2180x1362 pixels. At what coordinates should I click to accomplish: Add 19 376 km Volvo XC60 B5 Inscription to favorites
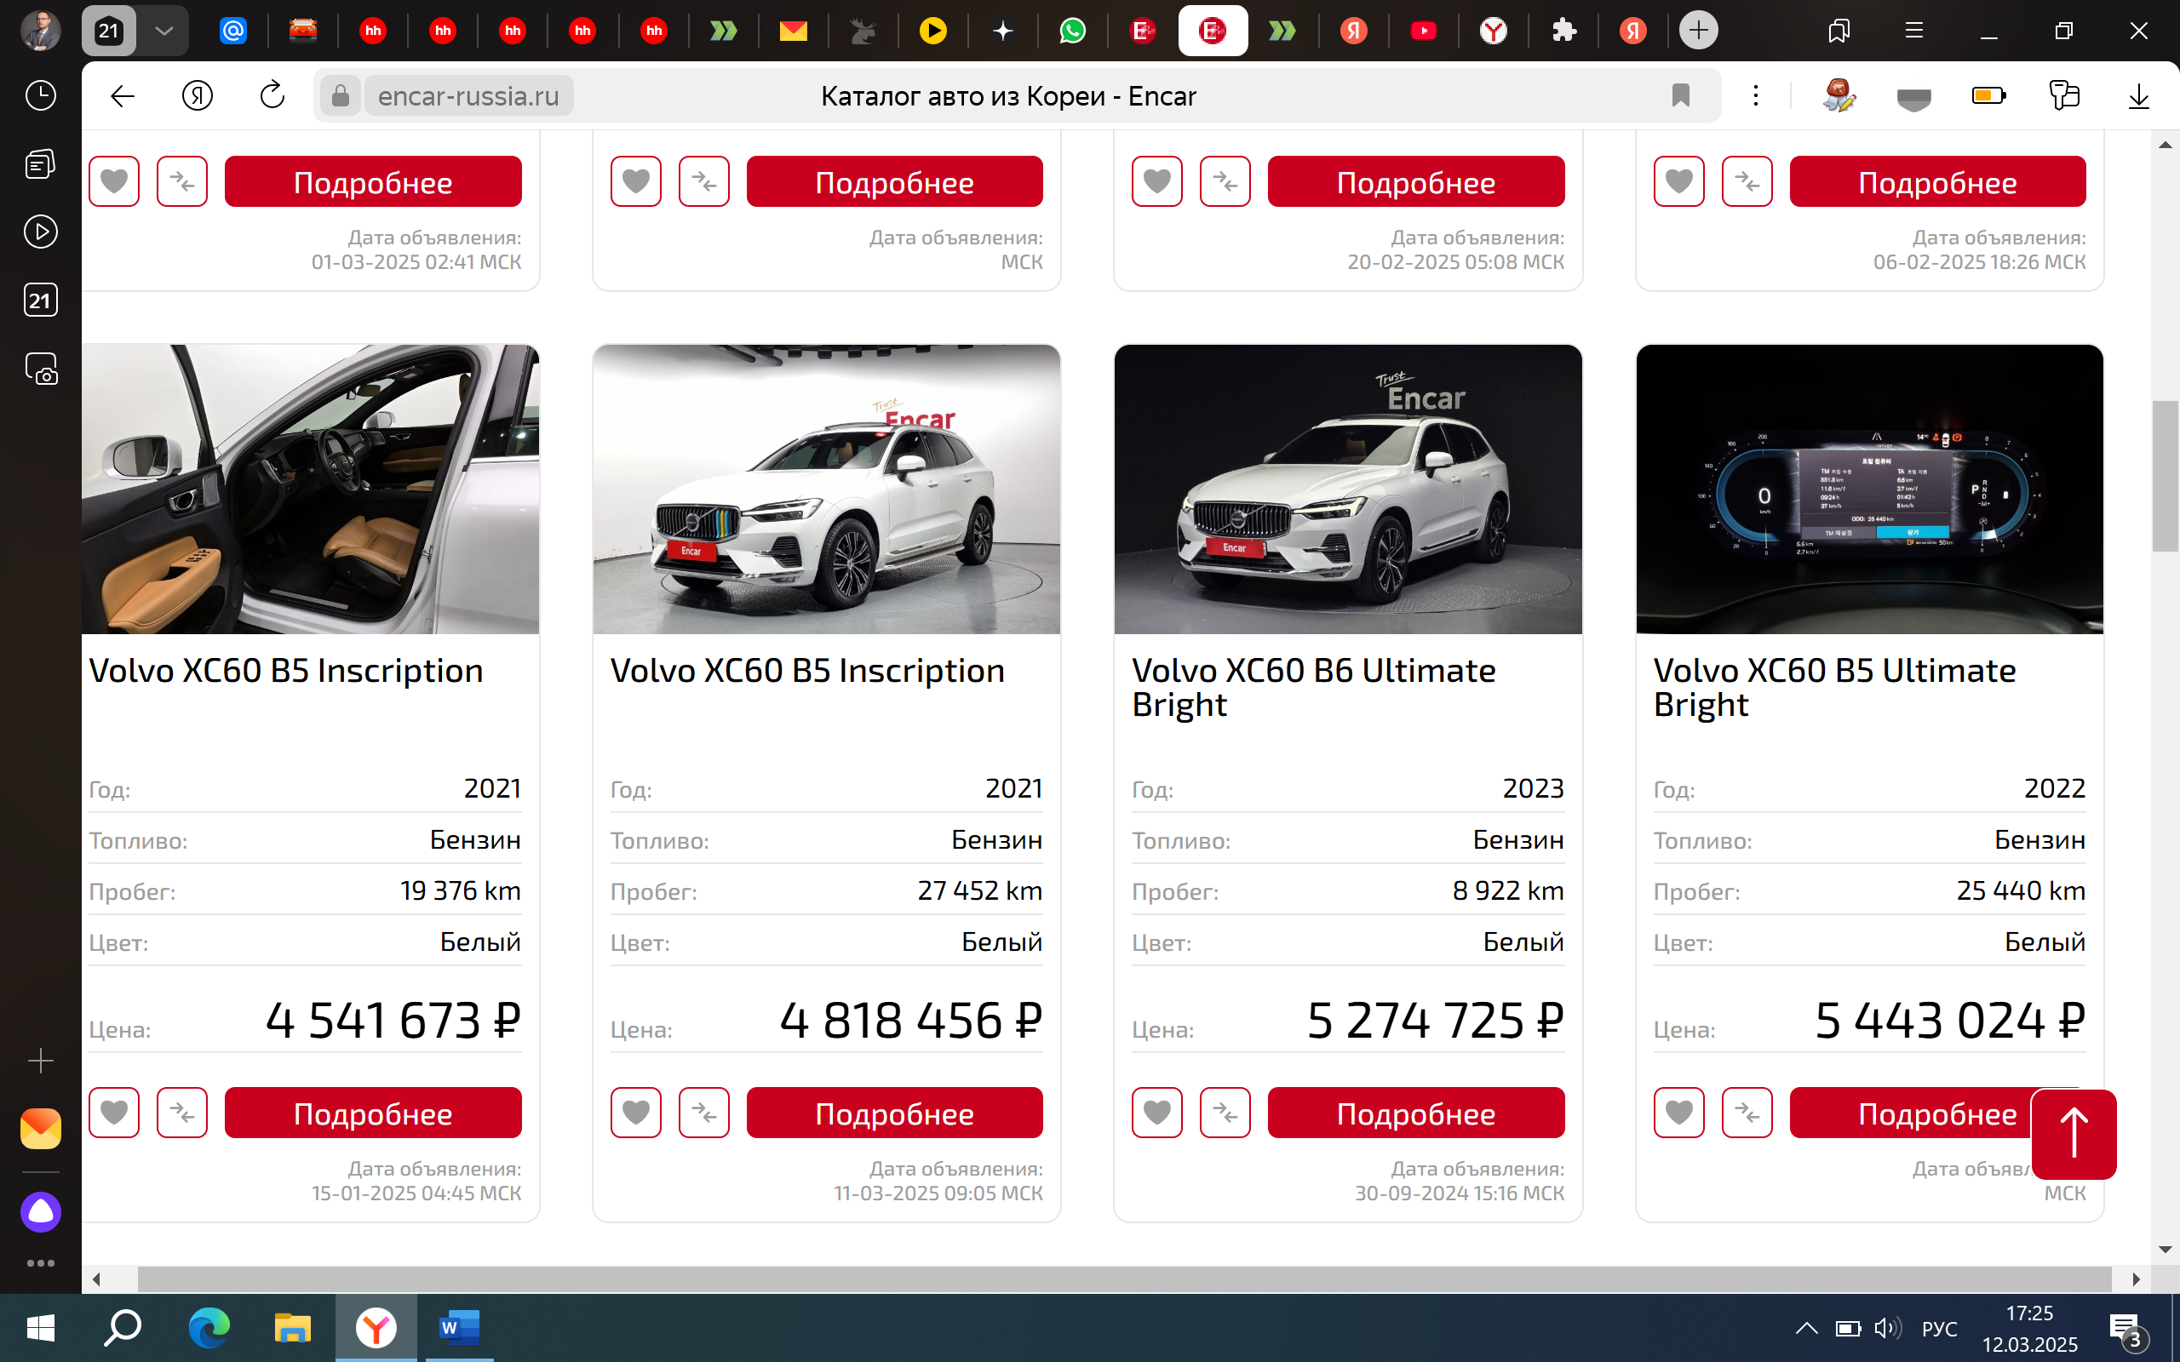(x=113, y=1113)
